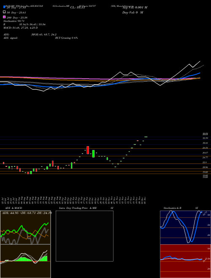
Task: Click the CL: 33.51 closing price
Action: tap(78, 8)
